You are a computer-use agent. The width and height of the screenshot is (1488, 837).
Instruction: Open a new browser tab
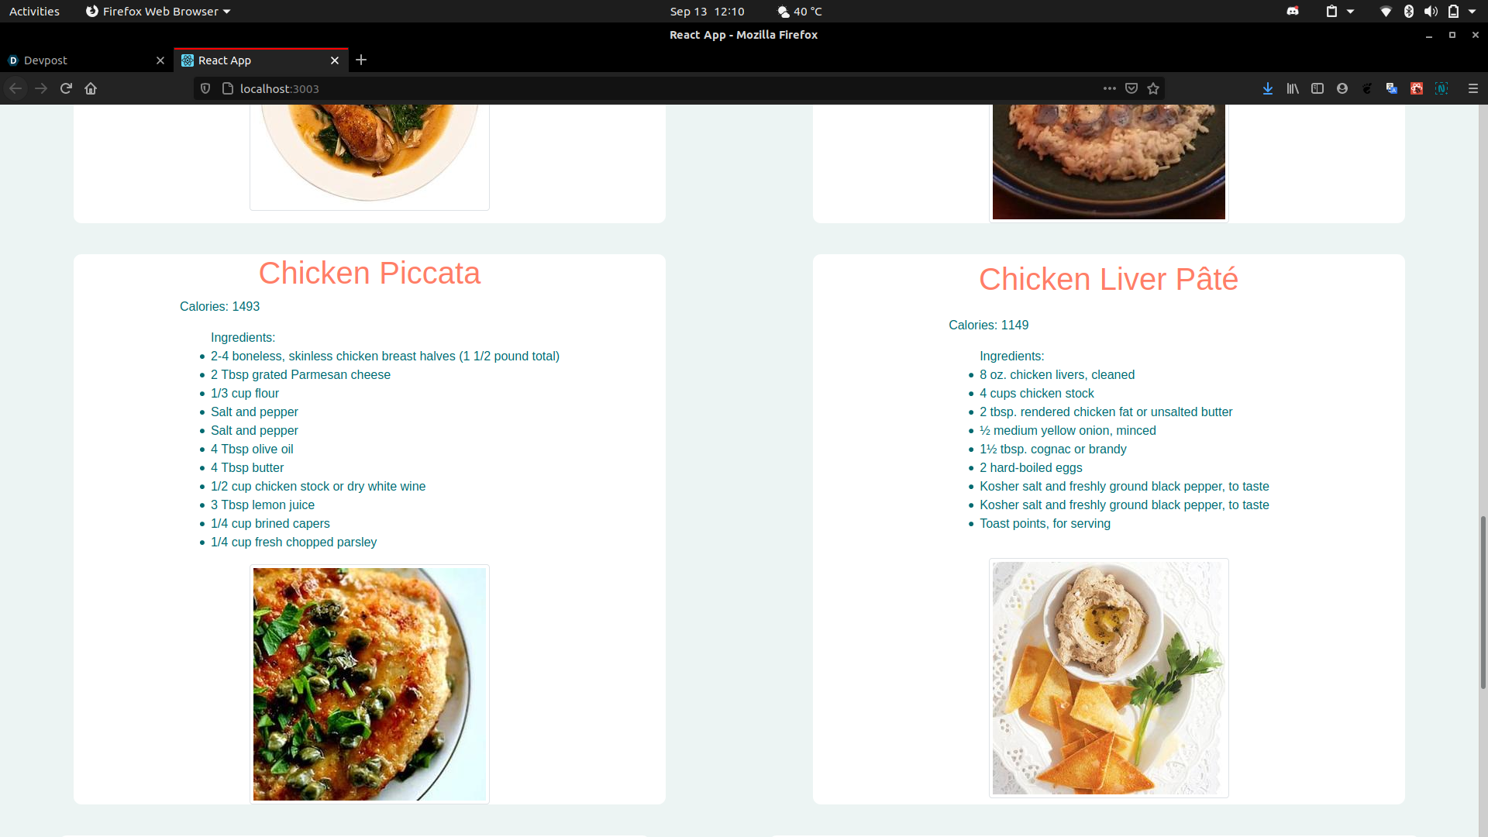point(361,60)
